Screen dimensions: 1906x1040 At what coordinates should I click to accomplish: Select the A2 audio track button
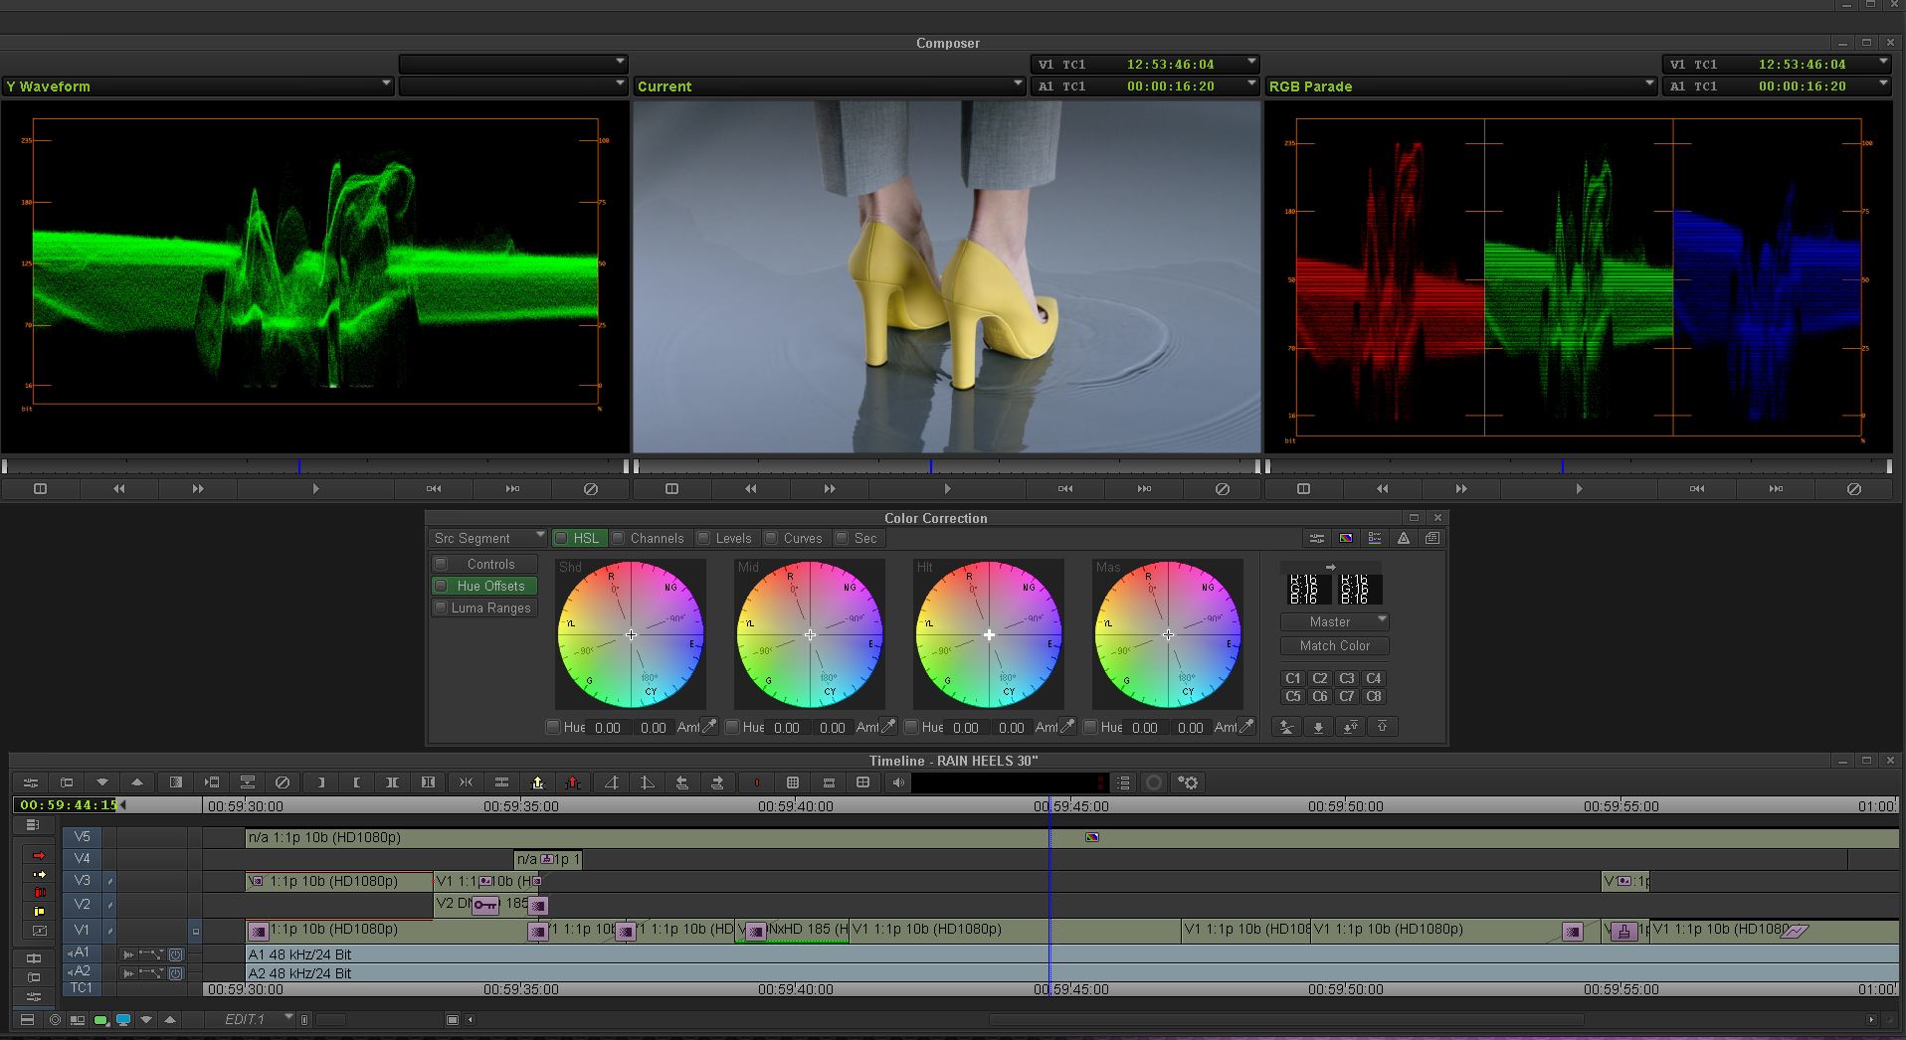coord(81,970)
